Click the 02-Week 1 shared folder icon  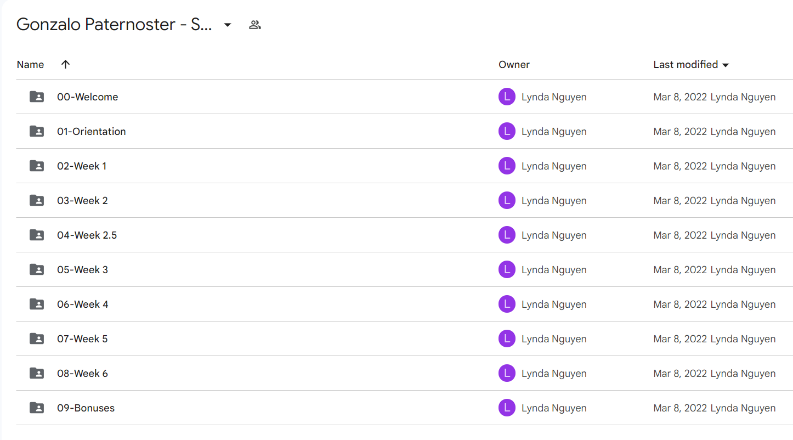pos(37,166)
